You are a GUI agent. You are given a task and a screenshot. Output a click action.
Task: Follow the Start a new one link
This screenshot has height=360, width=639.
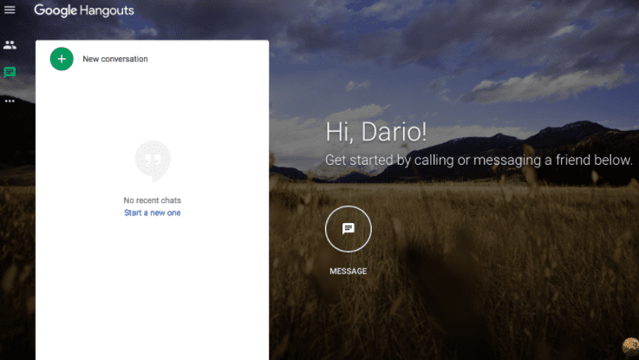(152, 213)
